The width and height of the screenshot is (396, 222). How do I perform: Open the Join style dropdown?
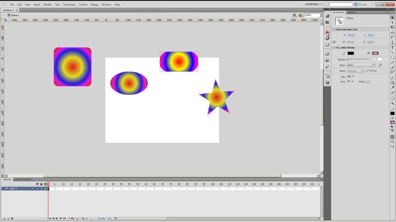[x=350, y=81]
